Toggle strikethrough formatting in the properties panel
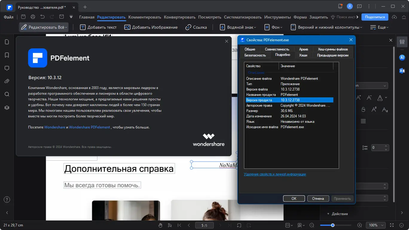This screenshot has width=409, height=230. coord(363,110)
